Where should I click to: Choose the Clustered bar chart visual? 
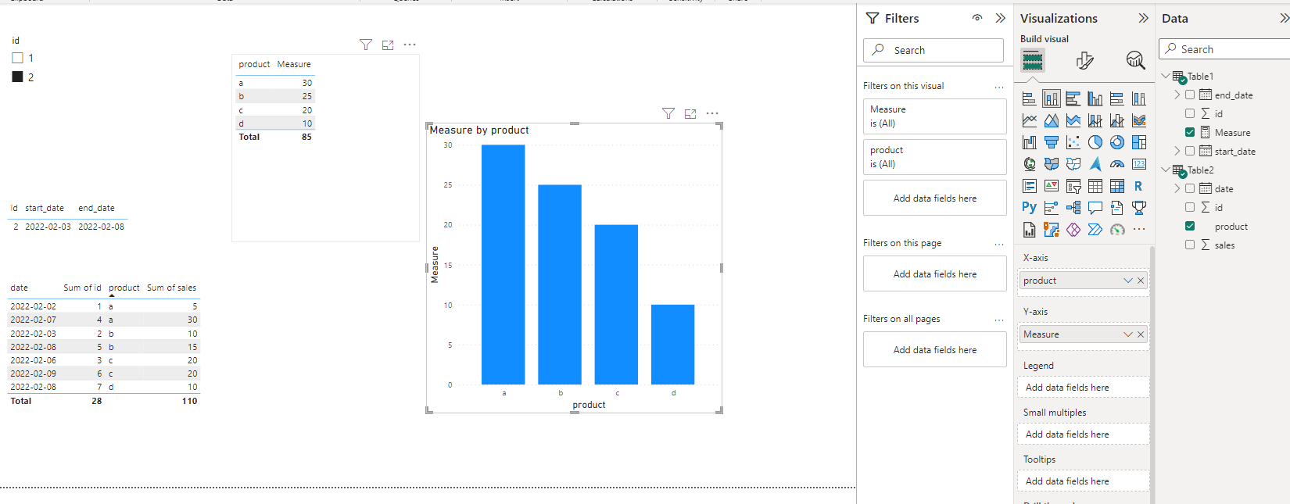click(x=1073, y=98)
